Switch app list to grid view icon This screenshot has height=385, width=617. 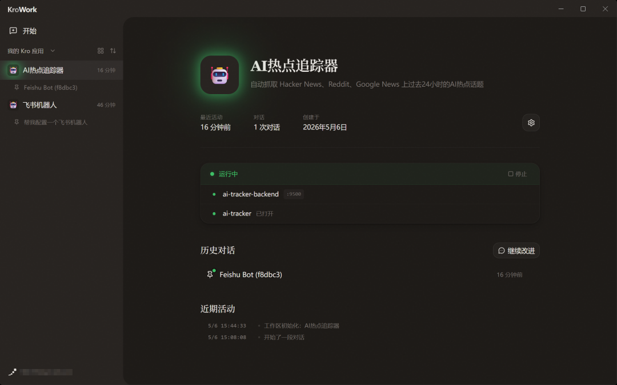(101, 51)
